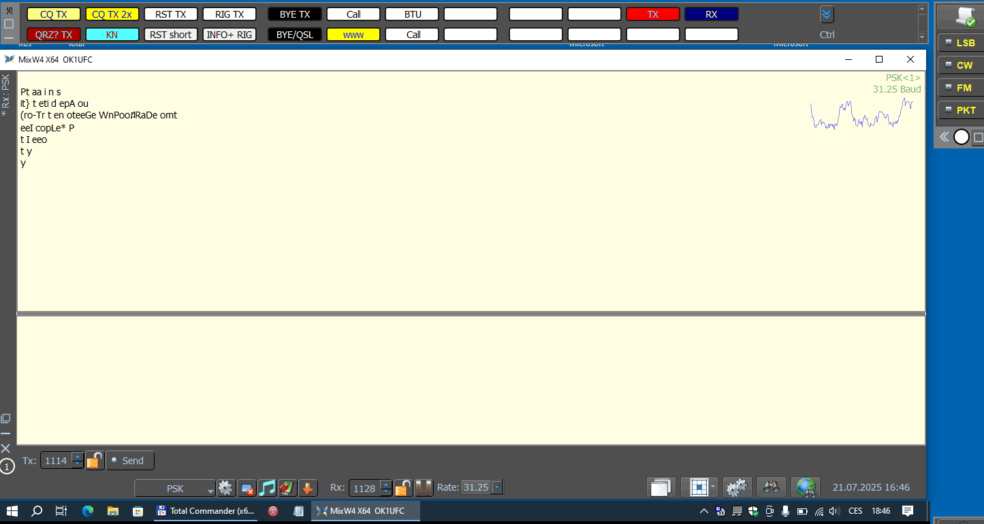Open PSK mode settings gear icon

tap(226, 488)
